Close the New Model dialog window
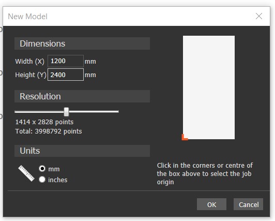 (259, 16)
